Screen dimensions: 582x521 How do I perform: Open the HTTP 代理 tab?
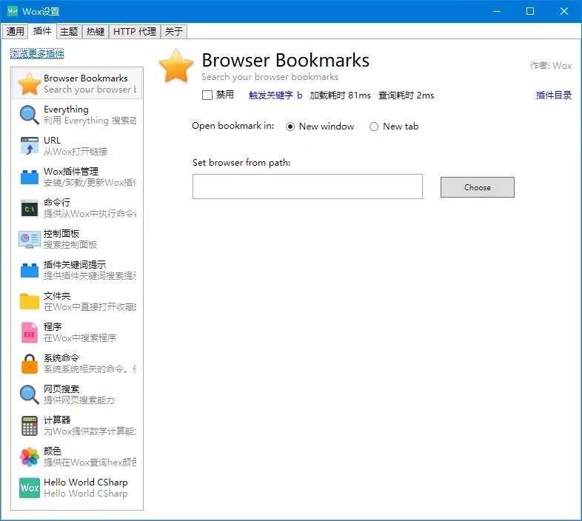click(x=134, y=32)
